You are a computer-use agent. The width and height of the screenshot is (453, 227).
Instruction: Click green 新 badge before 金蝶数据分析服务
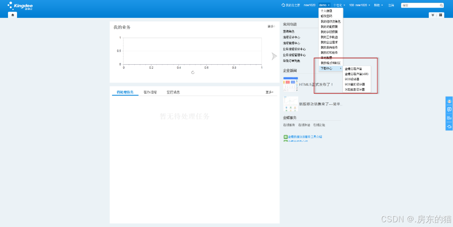[285, 137]
